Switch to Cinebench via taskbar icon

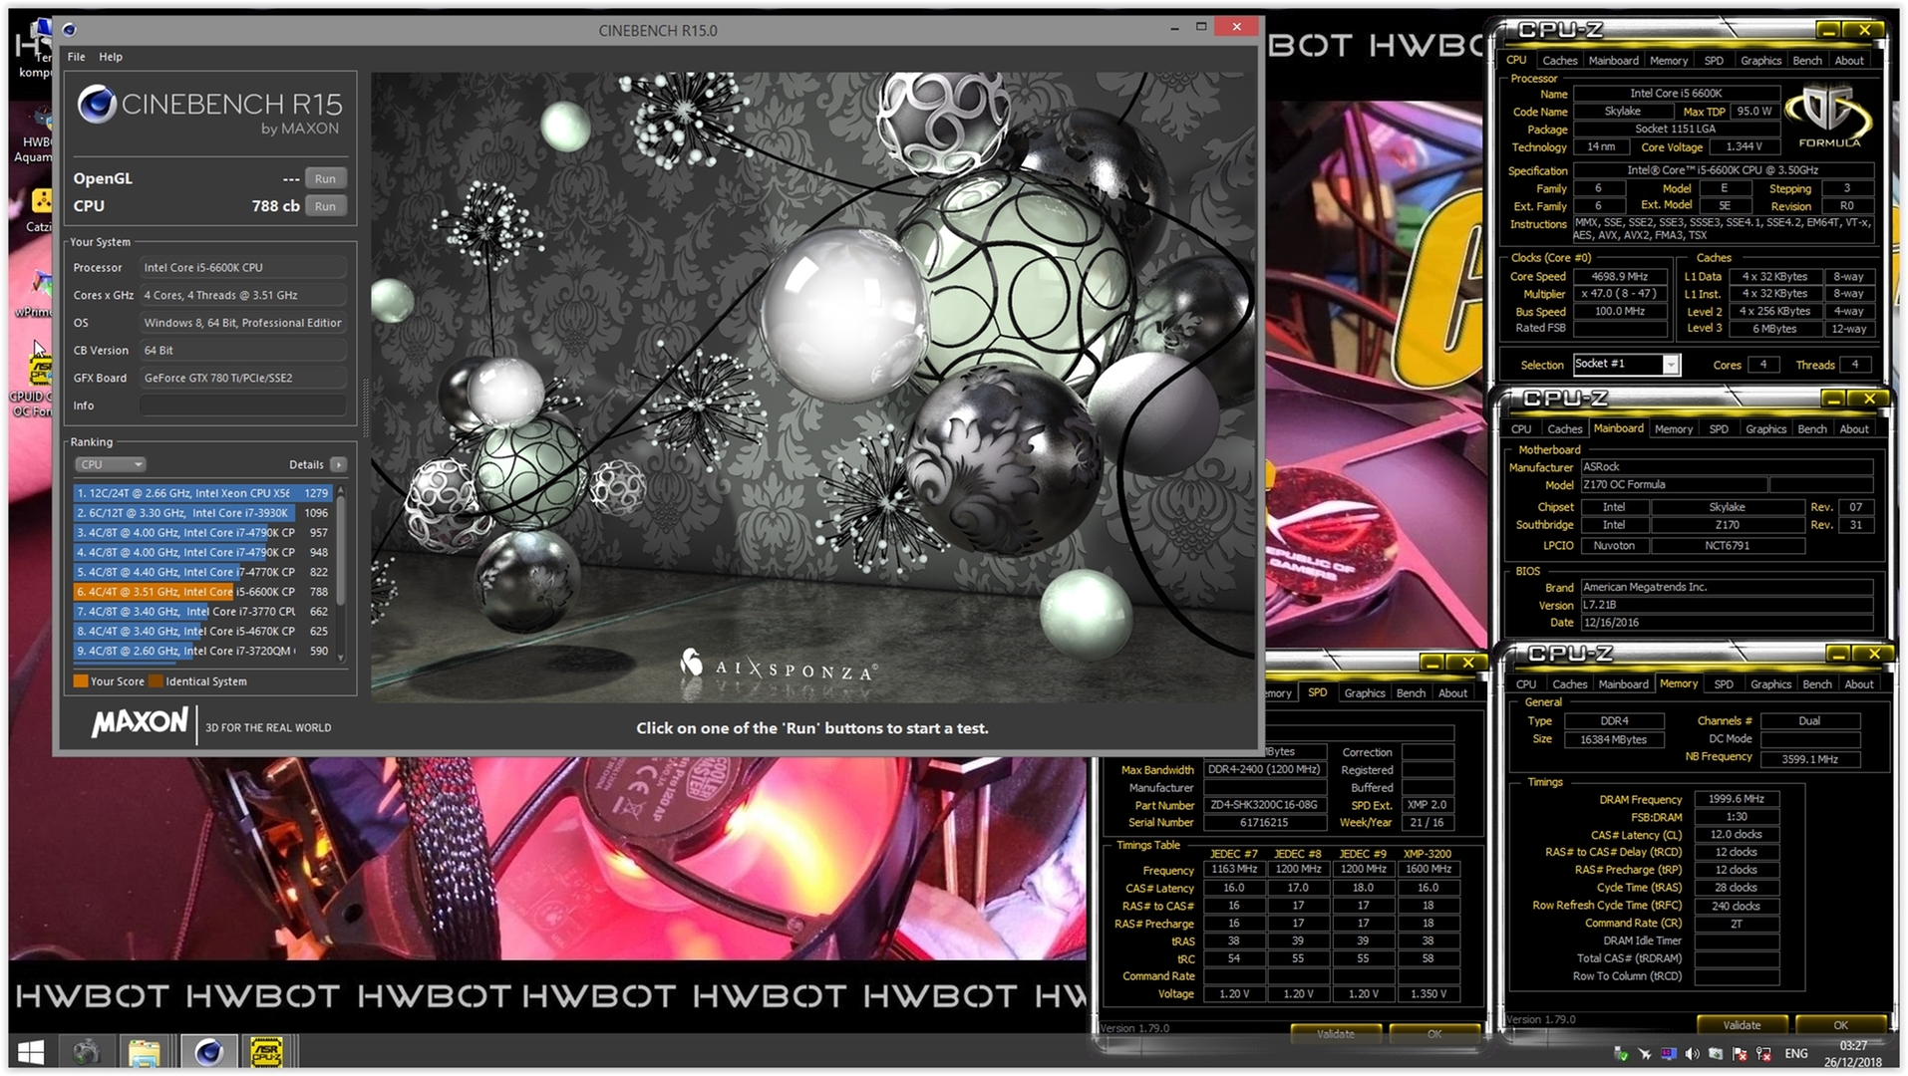(208, 1052)
